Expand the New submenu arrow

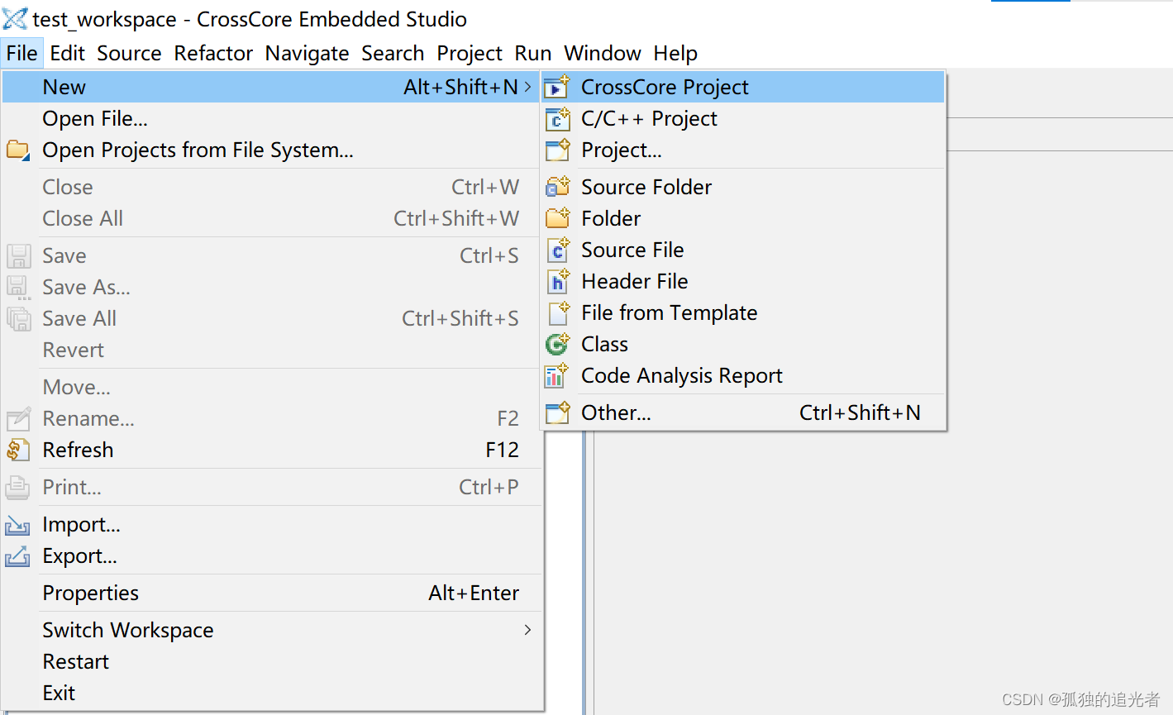click(x=528, y=87)
